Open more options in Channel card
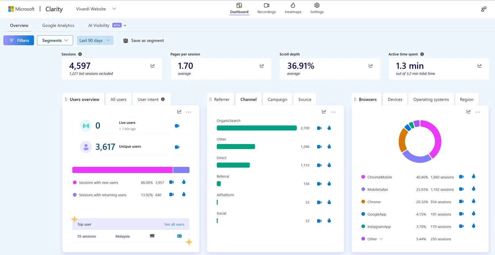 click(x=333, y=112)
